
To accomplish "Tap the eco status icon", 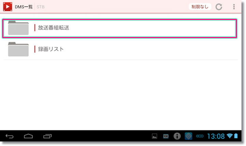I will pos(200,136).
